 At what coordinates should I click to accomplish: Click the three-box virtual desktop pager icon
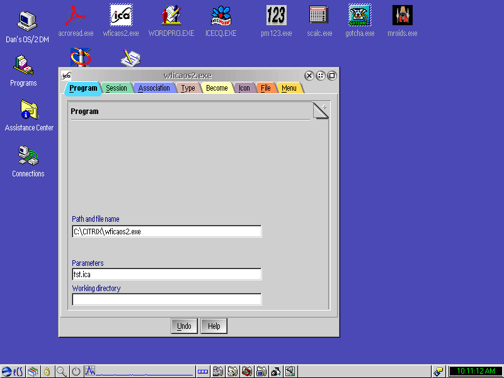point(203,372)
